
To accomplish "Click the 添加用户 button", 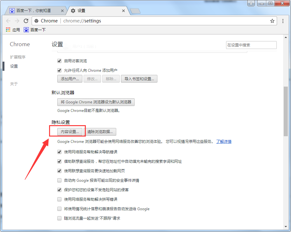I will [70, 79].
